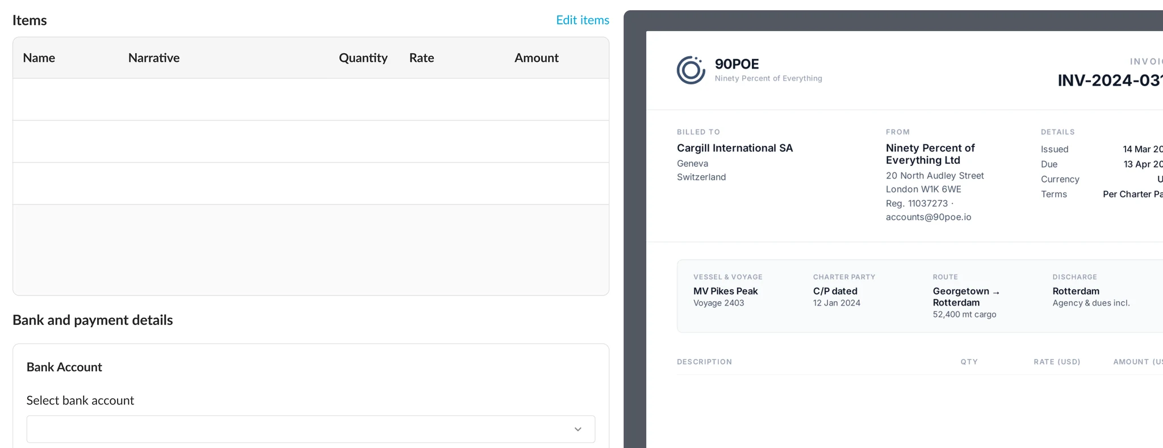Click Cargill International SA on the invoice
1163x448 pixels.
coord(735,148)
